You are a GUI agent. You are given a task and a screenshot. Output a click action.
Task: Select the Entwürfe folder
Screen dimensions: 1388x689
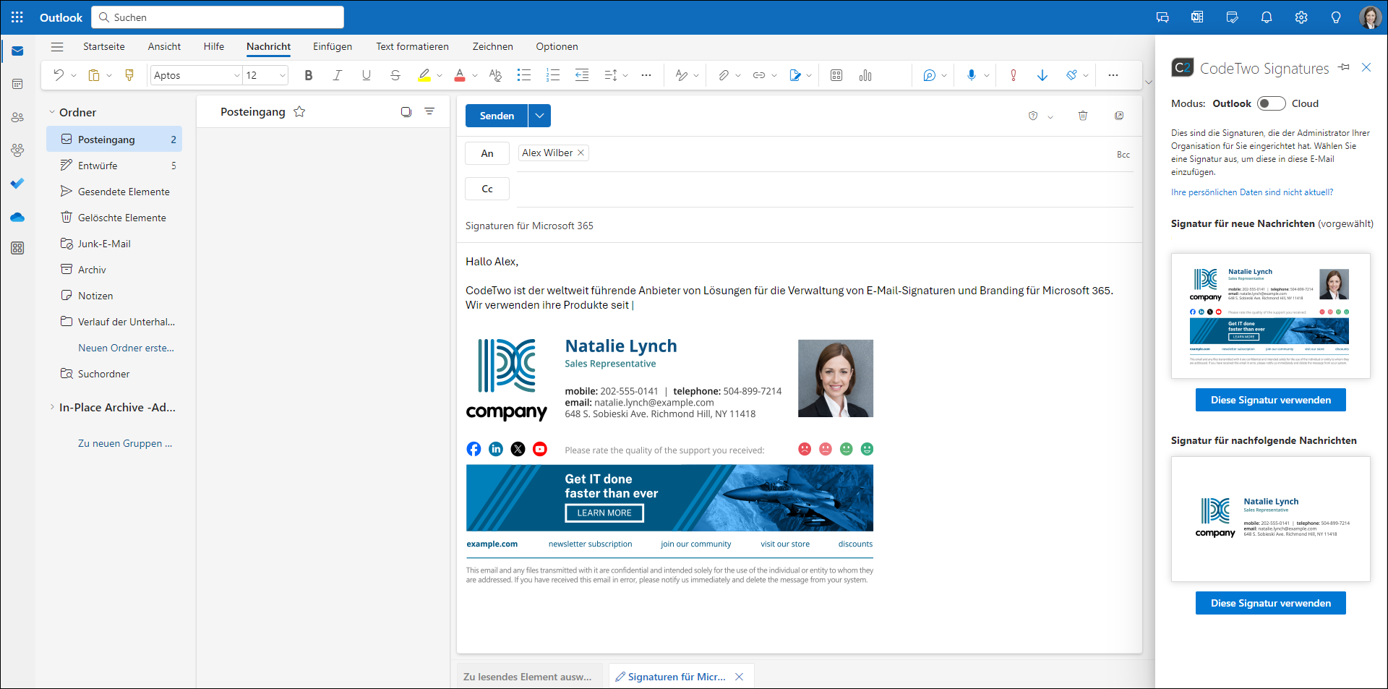click(x=114, y=166)
